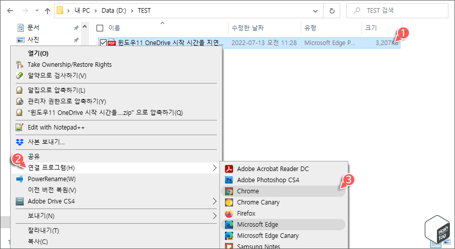
Task: Click the search magnifier icon
Action: point(357,11)
